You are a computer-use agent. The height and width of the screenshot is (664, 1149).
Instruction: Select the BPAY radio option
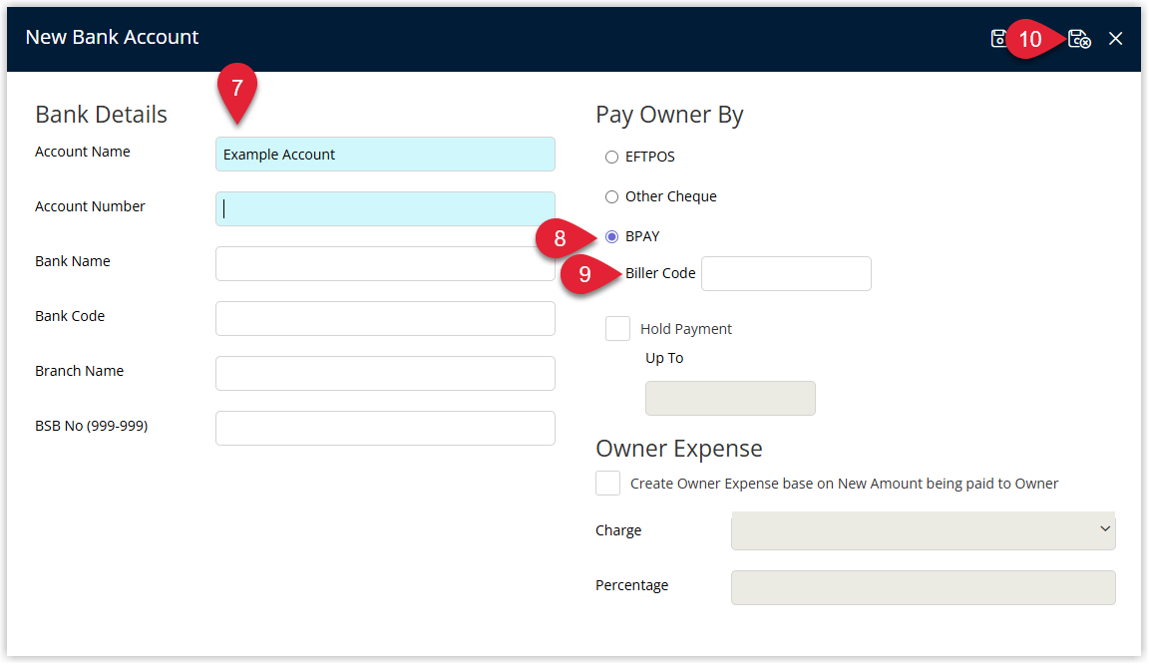[x=611, y=236]
